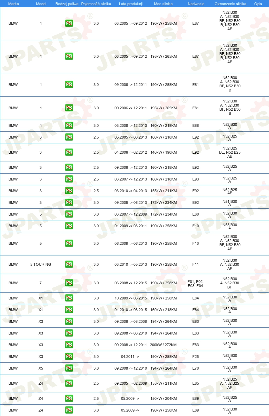Click fuel icon in 05.2005 -> 06.2013 row
Screen dimensions: 269x416
click(x=69, y=137)
